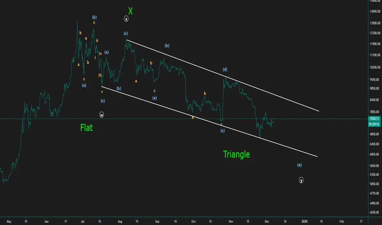The height and width of the screenshot is (225, 382).
Task: Click the 6450.00 price axis label
Action: 375,144
